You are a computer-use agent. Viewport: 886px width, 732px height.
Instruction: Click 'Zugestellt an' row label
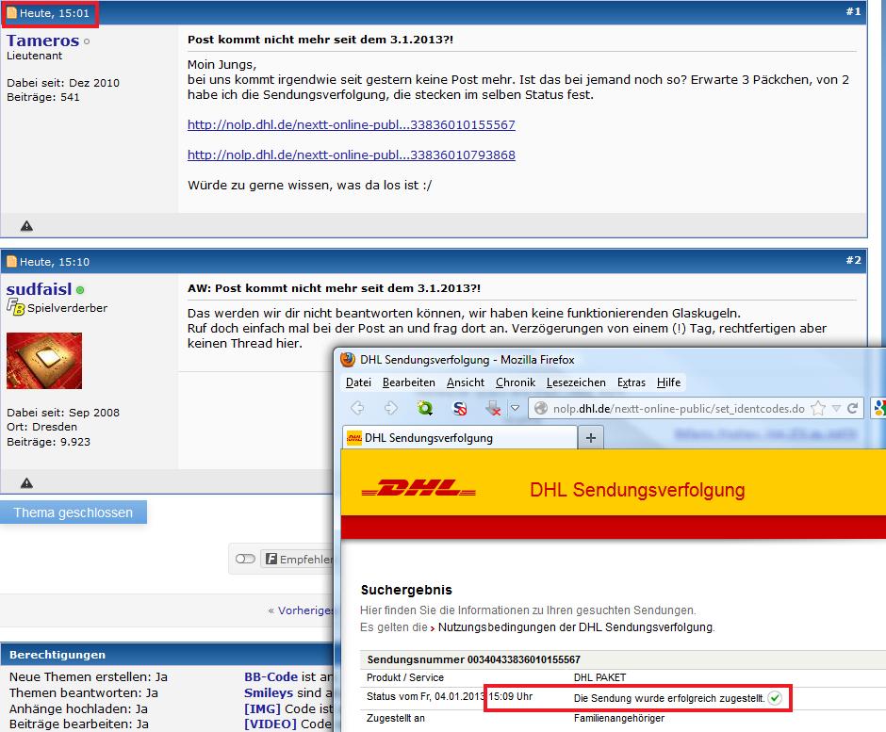coord(396,718)
